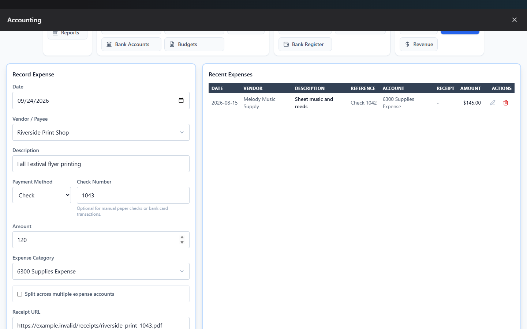Click the Revenue dollar sign icon
This screenshot has height=329, width=527.
407,44
